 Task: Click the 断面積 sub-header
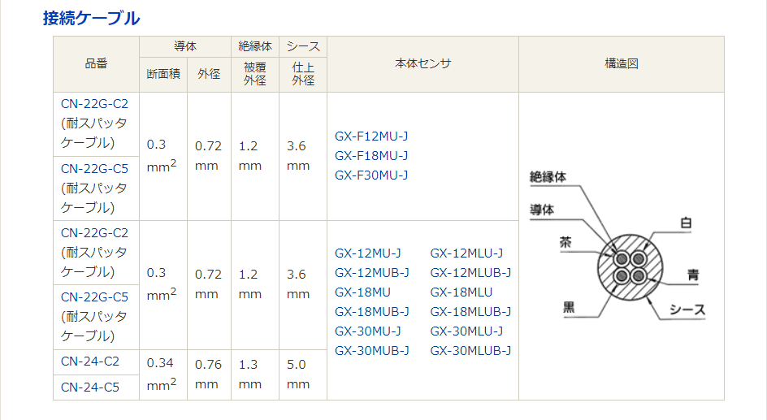pyautogui.click(x=163, y=74)
